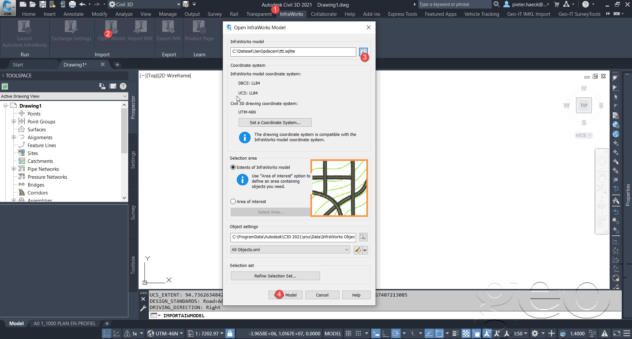Open the status bar customization menu icon

(627, 333)
